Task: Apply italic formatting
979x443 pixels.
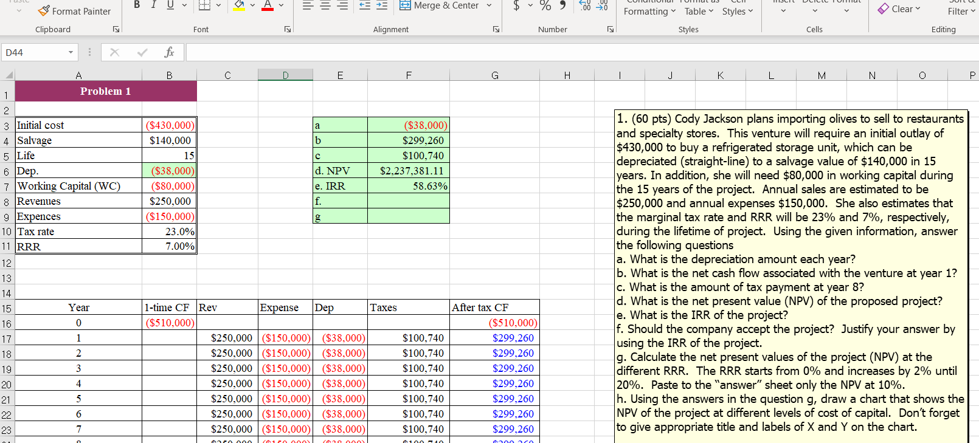Action: [153, 5]
